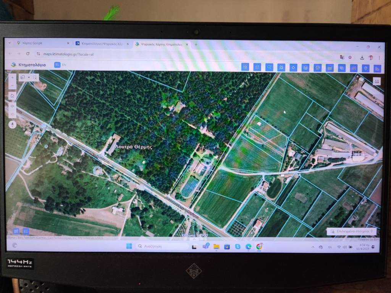391x293 pixels.
Task: Click the swipe compare toolbar icon
Action: [354, 68]
